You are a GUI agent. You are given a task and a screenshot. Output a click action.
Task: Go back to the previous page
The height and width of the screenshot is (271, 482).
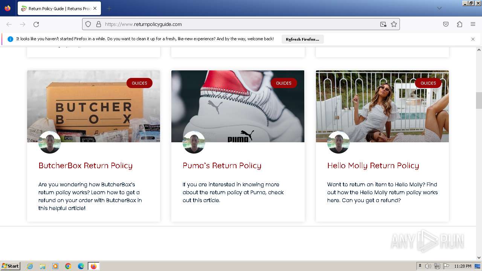(9, 24)
